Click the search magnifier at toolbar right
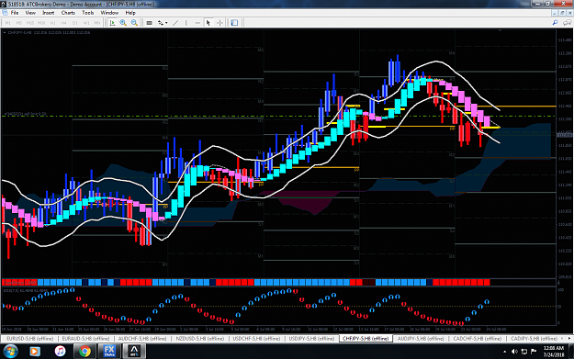Viewport: 574px width, 359px height. coord(555,23)
